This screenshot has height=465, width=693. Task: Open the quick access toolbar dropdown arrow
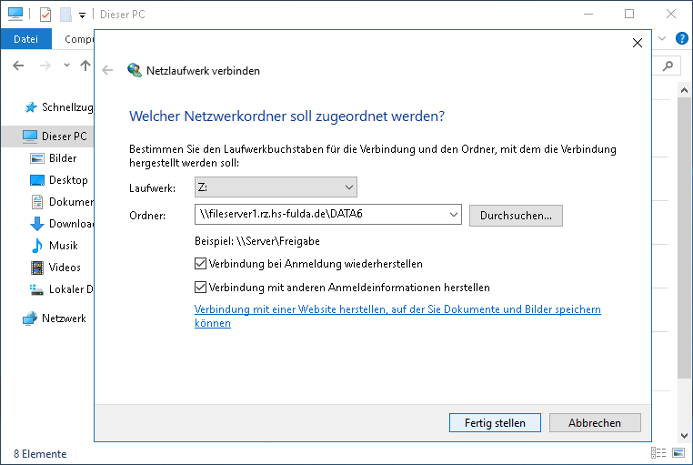82,15
